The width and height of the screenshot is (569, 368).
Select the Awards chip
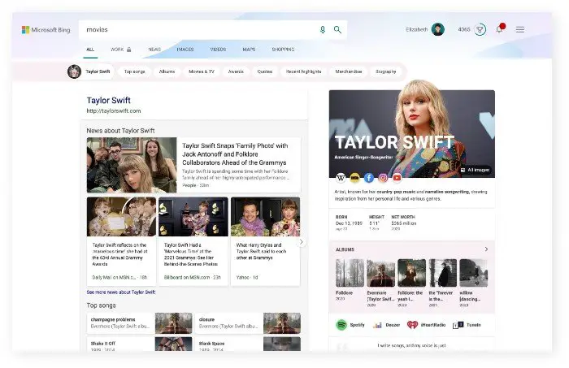pos(236,71)
